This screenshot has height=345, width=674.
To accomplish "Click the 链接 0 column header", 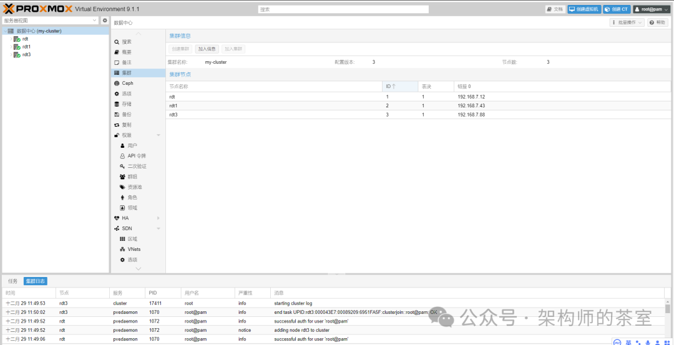I will [563, 86].
